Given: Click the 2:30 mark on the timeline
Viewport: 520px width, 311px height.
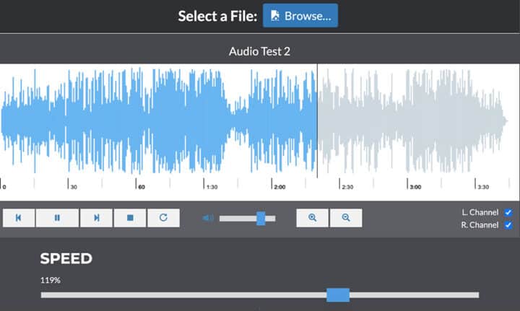Looking at the screenshot, I should click(347, 186).
